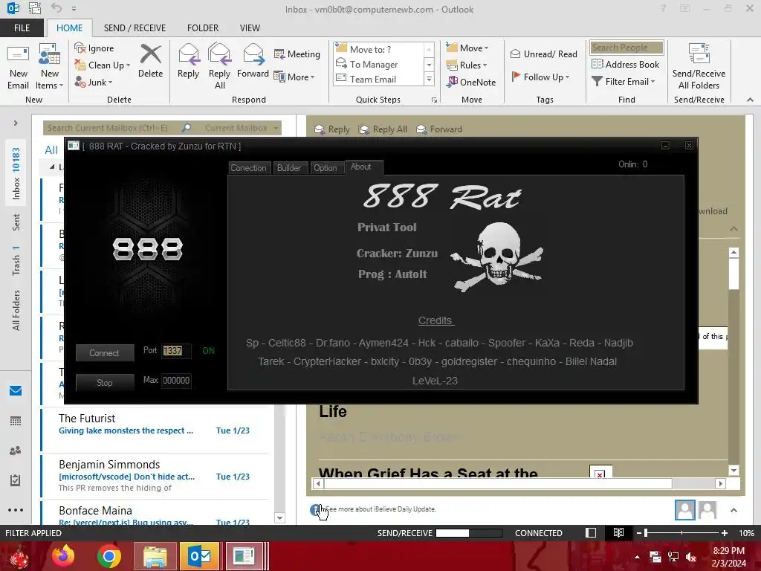Open the Conection tab in 888 RAT
761x571 pixels.
248,168
